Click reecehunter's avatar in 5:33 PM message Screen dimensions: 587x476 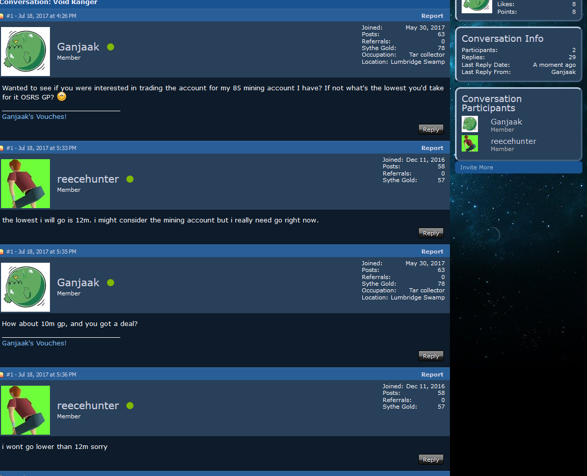25,184
